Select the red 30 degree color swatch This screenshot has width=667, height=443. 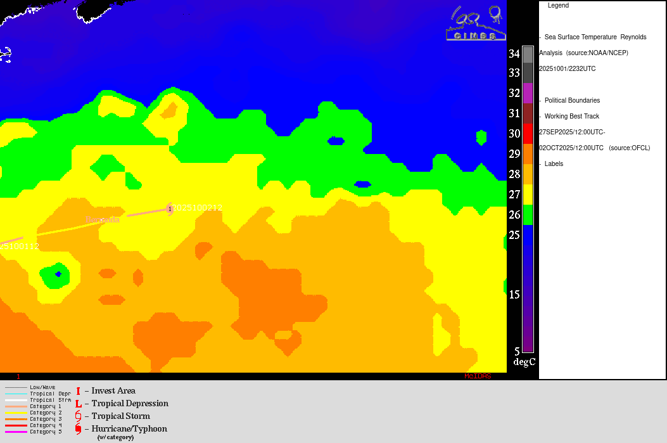tap(528, 134)
